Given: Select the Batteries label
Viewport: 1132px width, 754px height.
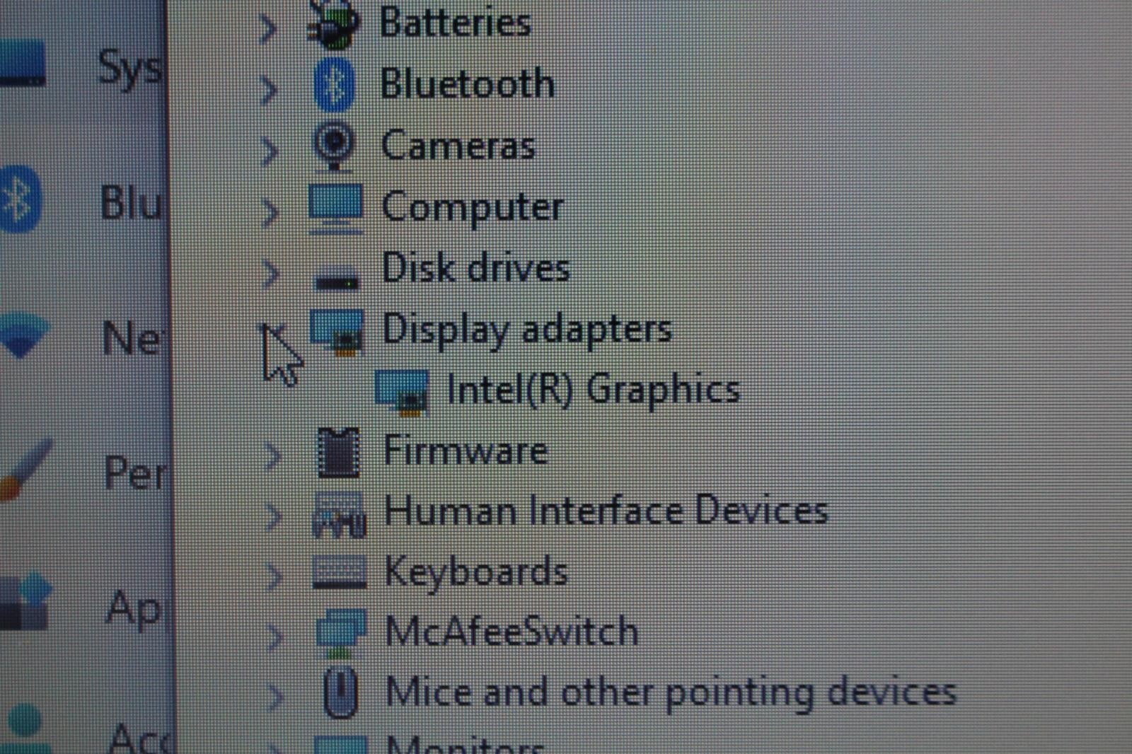Looking at the screenshot, I should (455, 22).
